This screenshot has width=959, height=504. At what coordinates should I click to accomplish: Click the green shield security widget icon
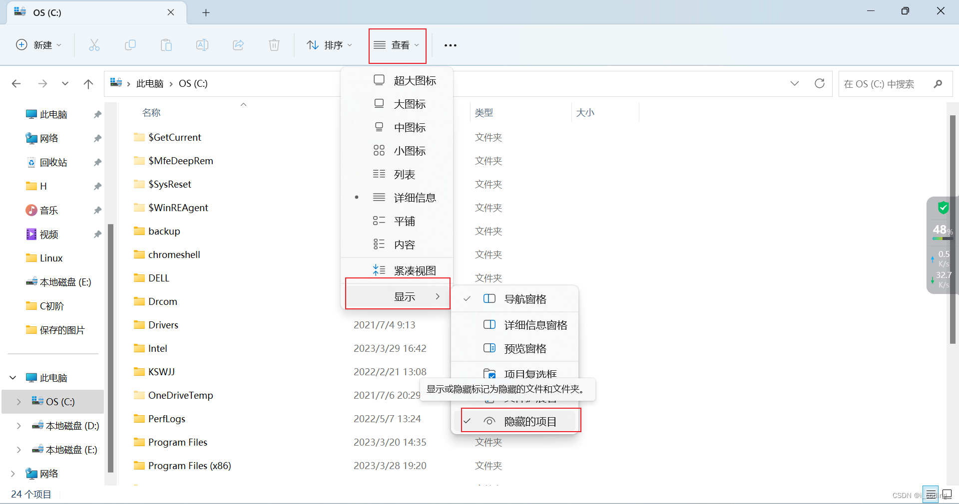[x=943, y=207]
